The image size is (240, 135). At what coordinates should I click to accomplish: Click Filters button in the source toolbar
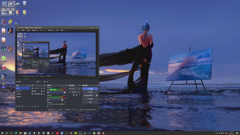(46, 82)
